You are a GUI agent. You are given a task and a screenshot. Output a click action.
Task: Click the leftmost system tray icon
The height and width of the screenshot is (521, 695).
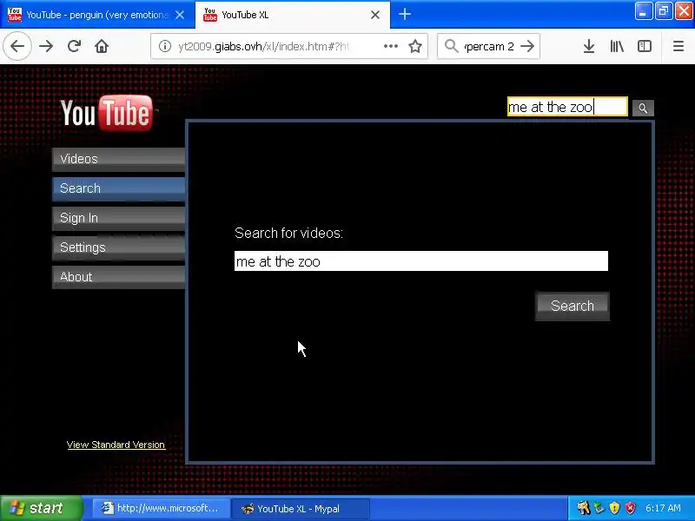pos(583,508)
